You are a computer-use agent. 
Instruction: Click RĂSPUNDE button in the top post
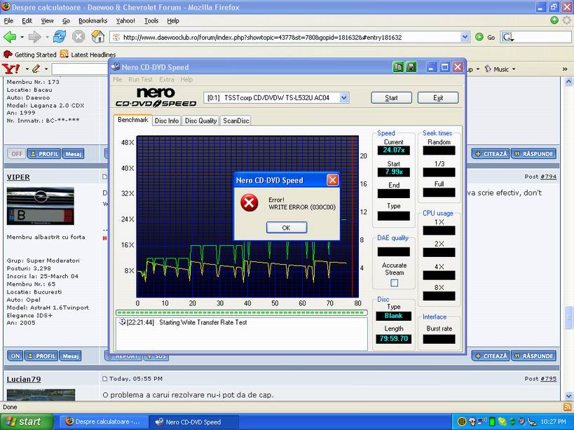coord(534,154)
